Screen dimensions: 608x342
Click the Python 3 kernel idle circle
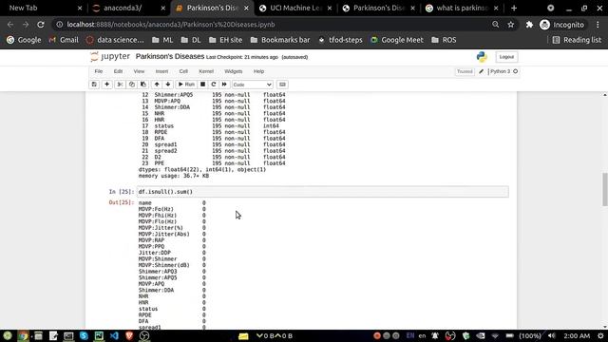tap(515, 71)
